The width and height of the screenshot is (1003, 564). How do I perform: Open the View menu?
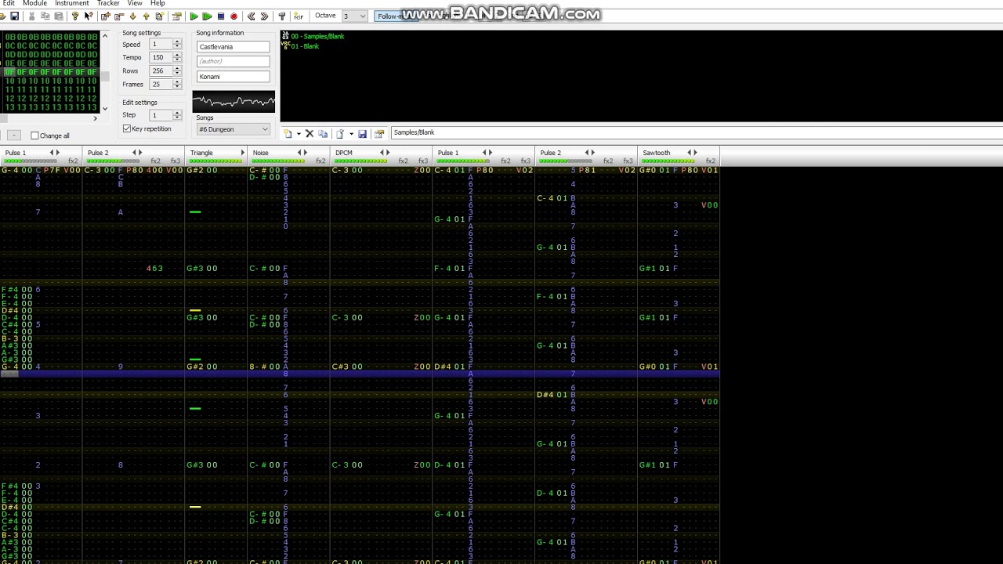[135, 3]
